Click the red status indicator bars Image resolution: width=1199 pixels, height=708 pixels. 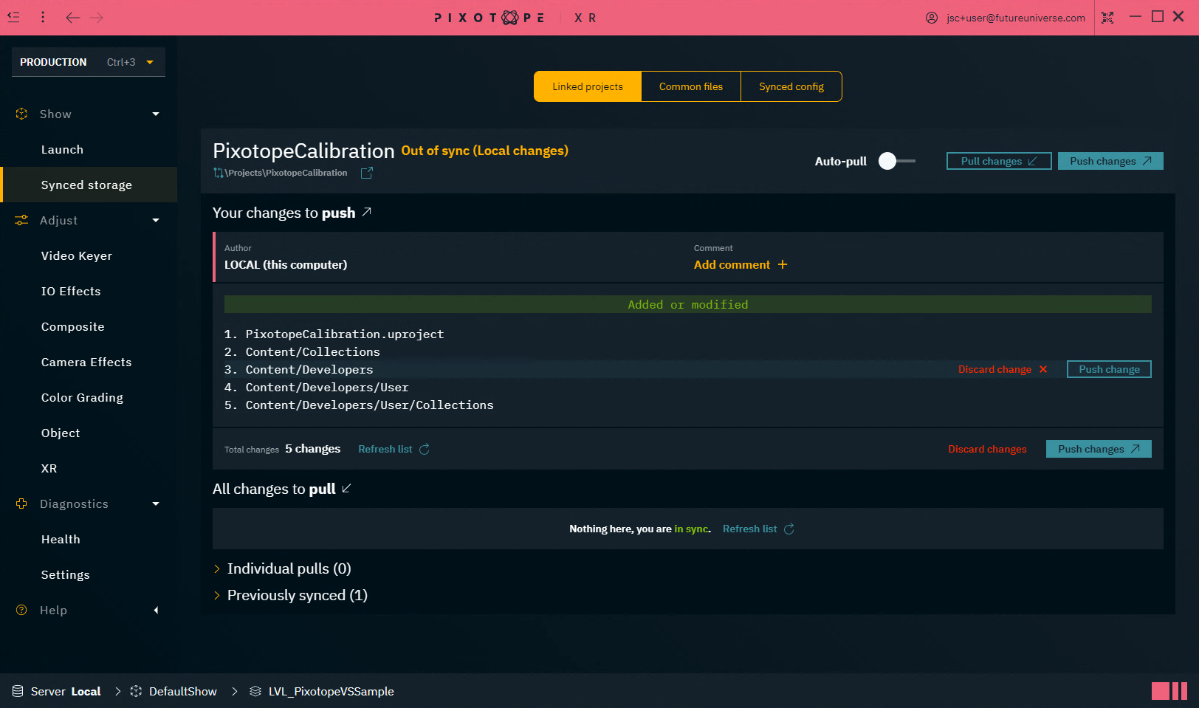[x=1169, y=691]
